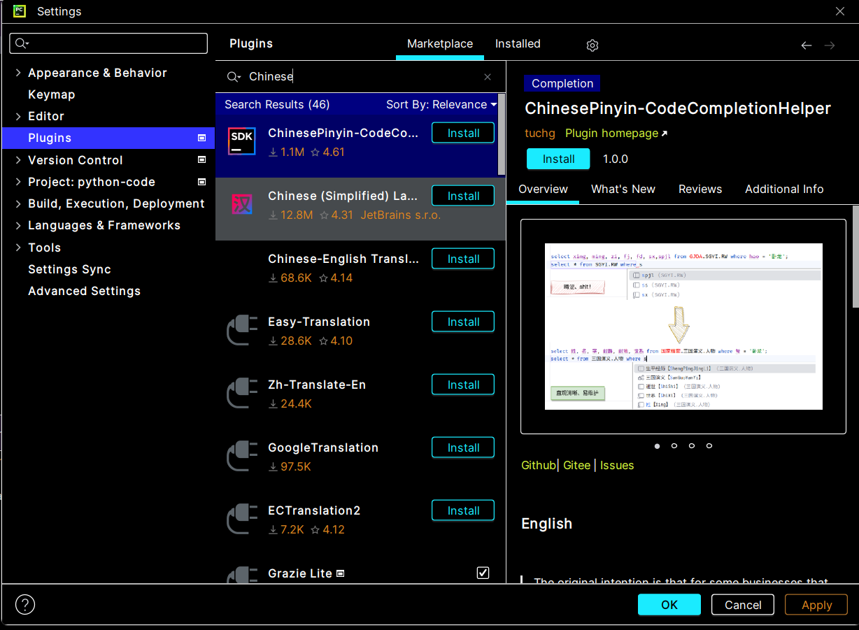The height and width of the screenshot is (630, 859).
Task: Open the Overview tab
Action: pyautogui.click(x=543, y=189)
